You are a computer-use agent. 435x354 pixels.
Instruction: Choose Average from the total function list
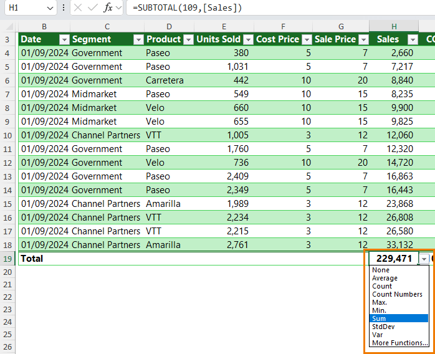[x=399, y=278]
